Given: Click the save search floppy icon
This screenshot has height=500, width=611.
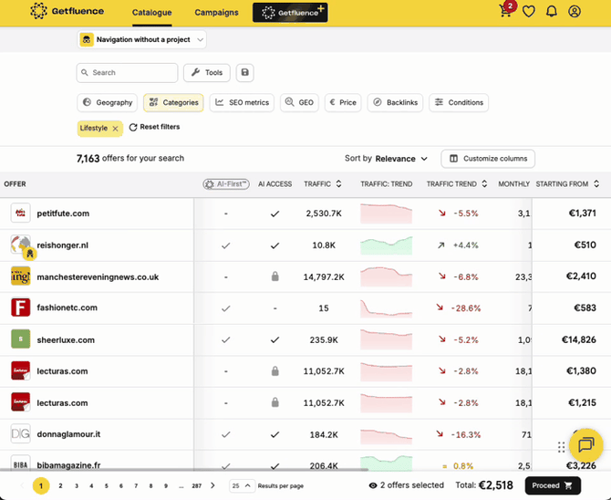Looking at the screenshot, I should tap(244, 73).
